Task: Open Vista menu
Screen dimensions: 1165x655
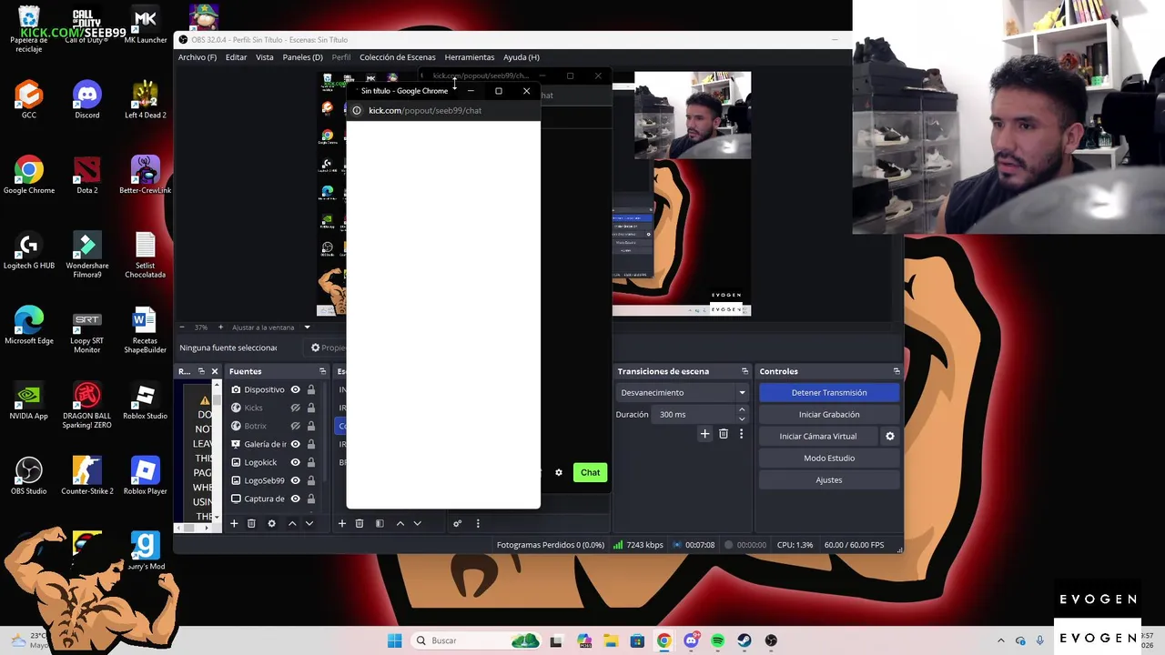Action: click(x=265, y=57)
